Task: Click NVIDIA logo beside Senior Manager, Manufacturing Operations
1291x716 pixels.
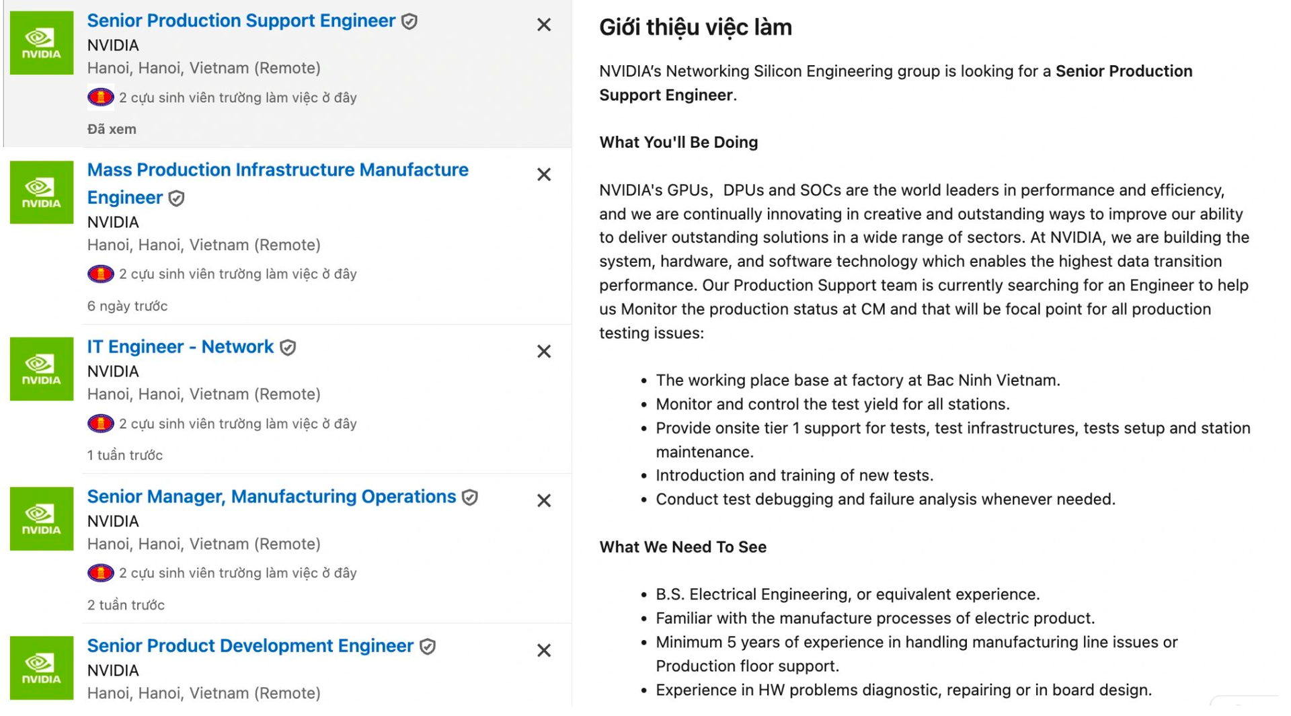Action: click(42, 519)
